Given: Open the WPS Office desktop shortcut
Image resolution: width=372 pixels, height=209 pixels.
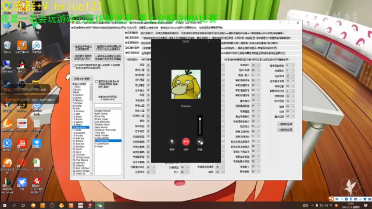Looking at the screenshot, I should [22, 164].
